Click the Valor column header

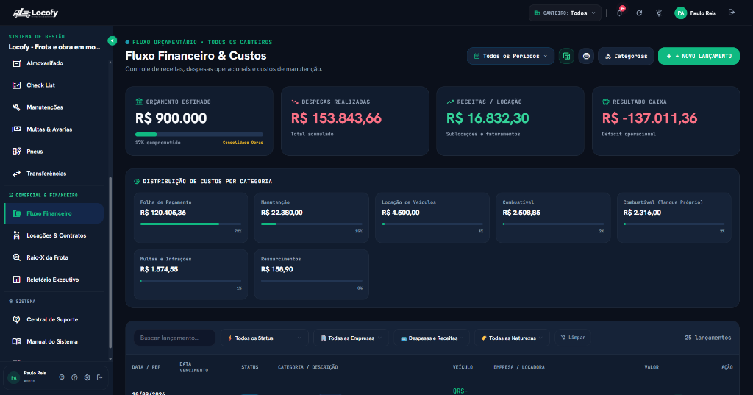pos(652,367)
